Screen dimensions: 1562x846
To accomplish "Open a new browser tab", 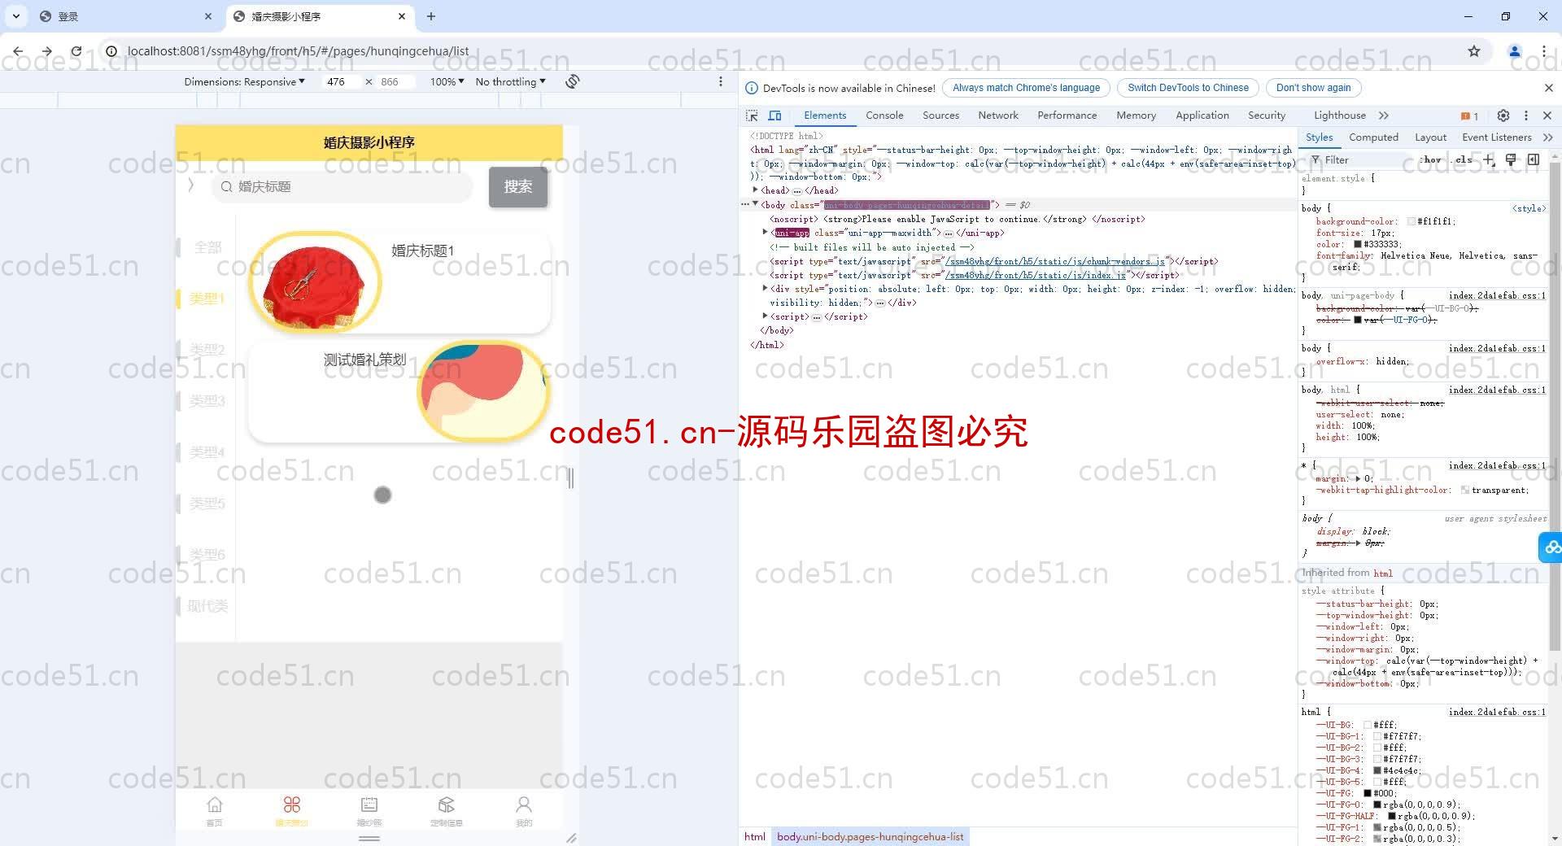I will (431, 16).
